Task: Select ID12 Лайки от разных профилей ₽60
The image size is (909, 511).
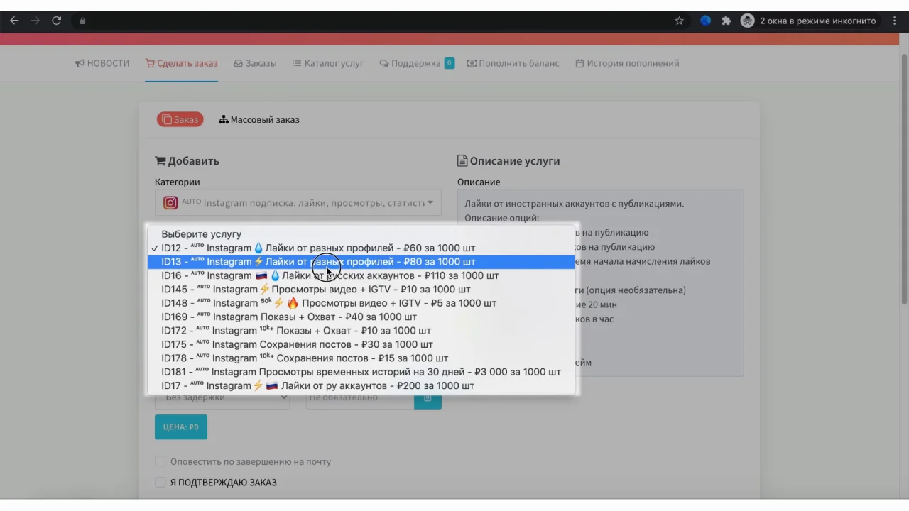Action: coord(361,248)
